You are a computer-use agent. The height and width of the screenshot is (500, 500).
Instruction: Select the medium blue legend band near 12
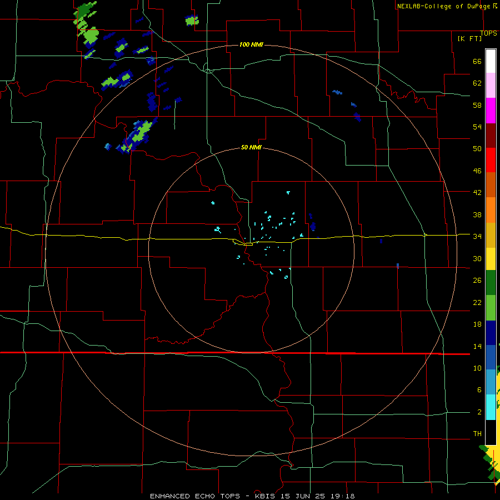tap(491, 357)
